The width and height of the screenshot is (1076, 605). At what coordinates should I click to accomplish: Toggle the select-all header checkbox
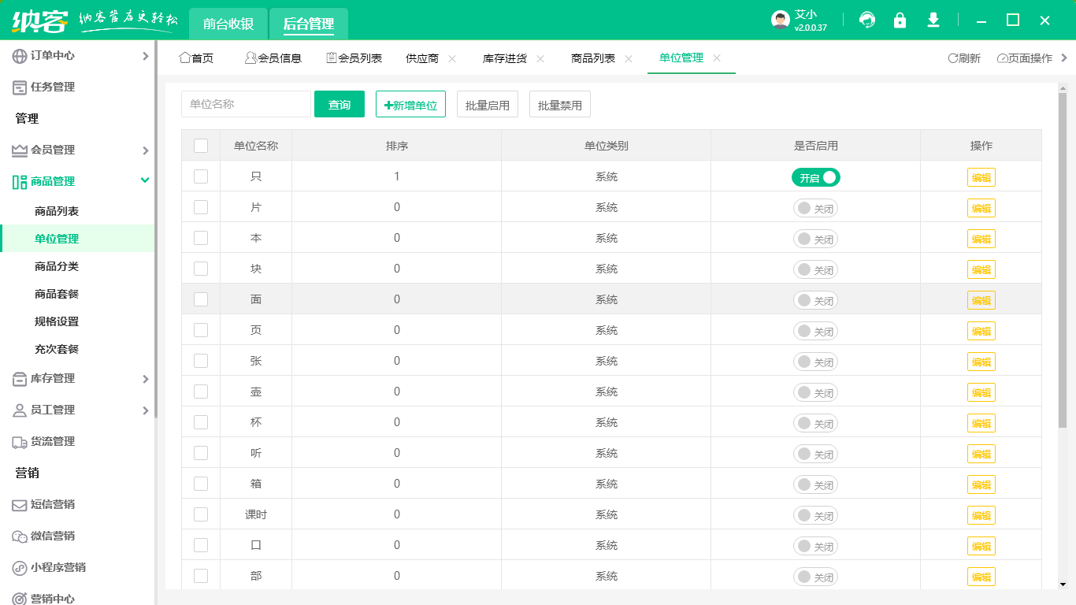point(201,146)
